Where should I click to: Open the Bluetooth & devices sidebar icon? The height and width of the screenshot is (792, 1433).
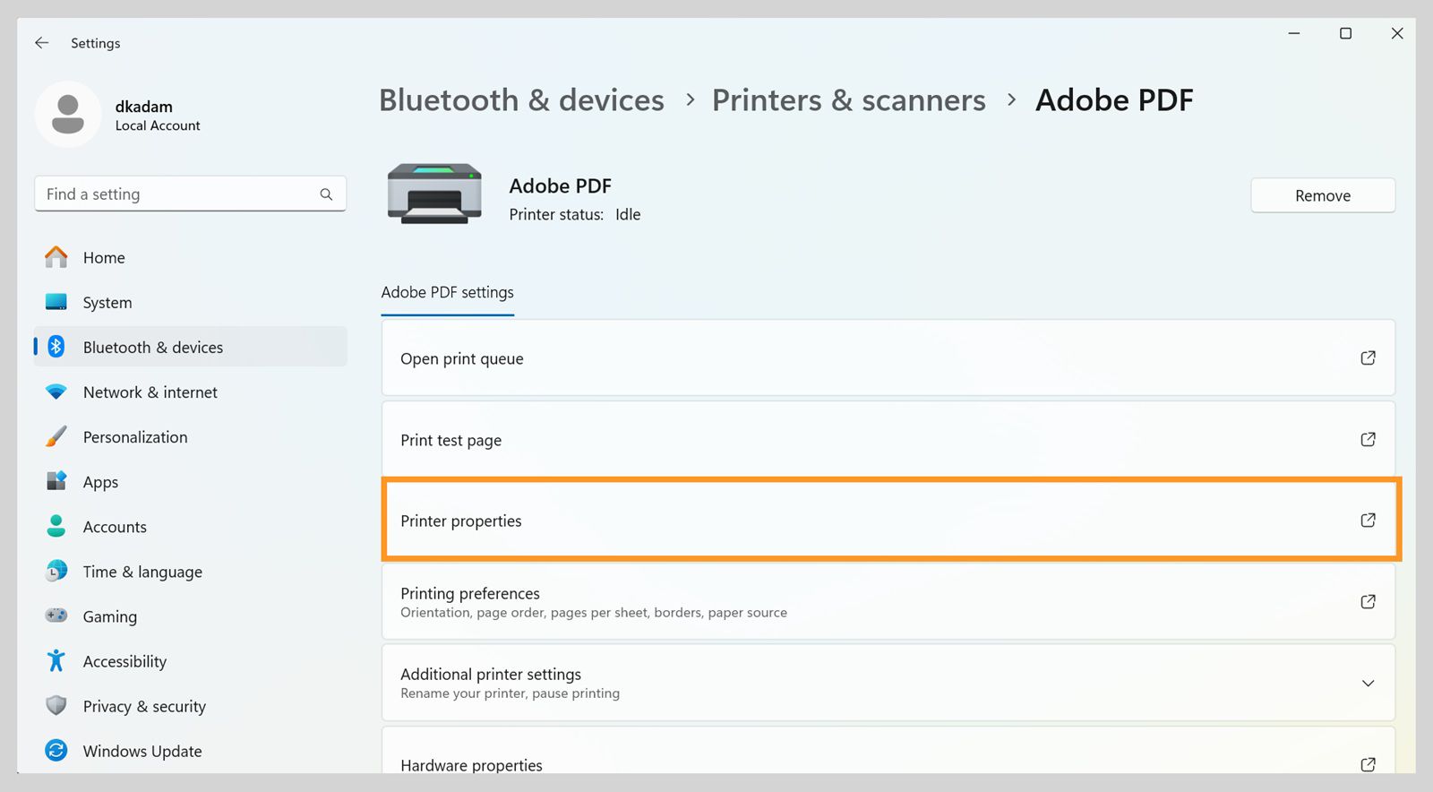tap(56, 347)
